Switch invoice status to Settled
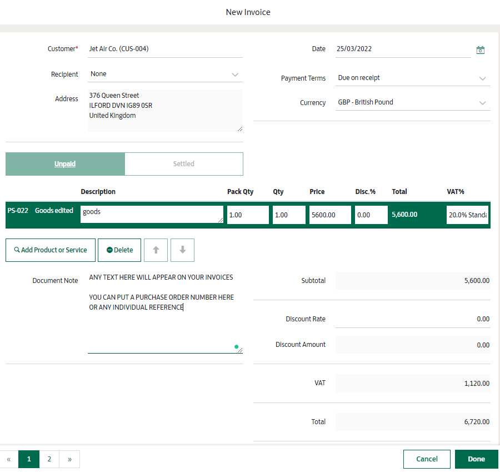 point(183,164)
